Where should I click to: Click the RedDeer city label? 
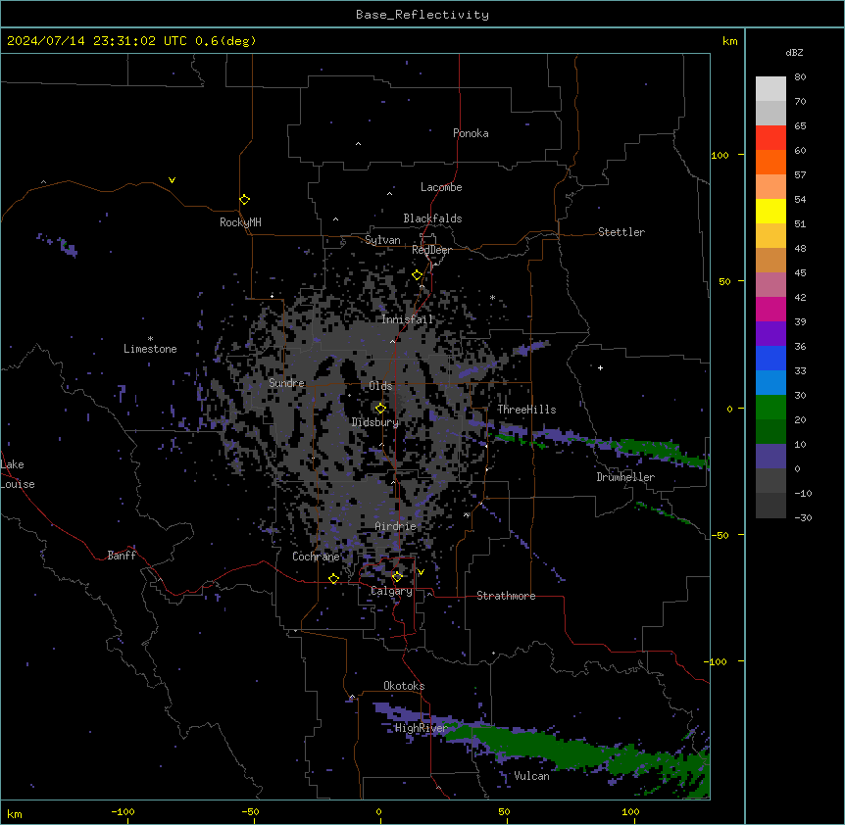point(431,250)
